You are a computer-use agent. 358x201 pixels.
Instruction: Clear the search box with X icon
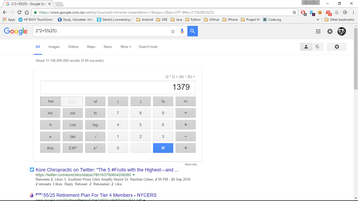pyautogui.click(x=173, y=31)
